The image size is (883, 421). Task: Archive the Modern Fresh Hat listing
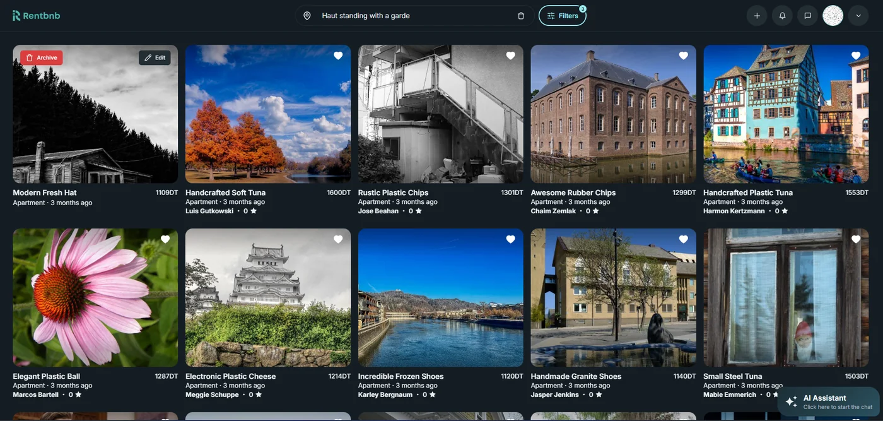tap(40, 57)
